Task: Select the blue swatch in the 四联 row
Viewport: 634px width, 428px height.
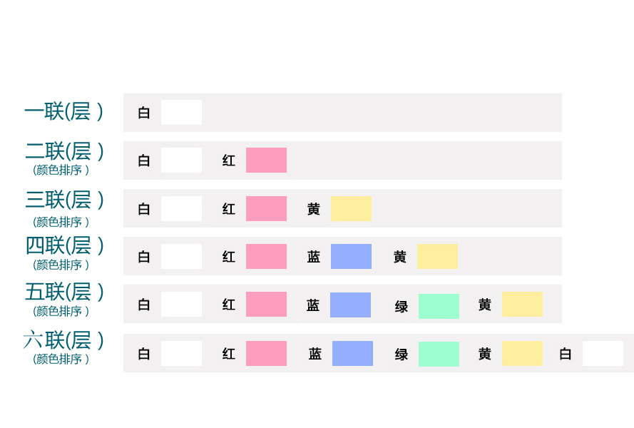Action: (x=351, y=256)
